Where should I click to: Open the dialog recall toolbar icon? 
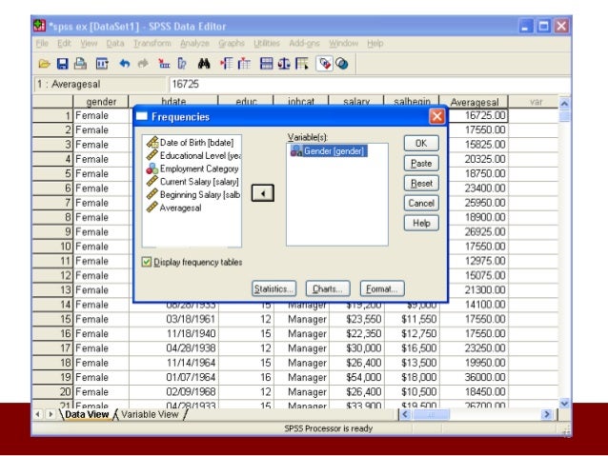(x=102, y=64)
